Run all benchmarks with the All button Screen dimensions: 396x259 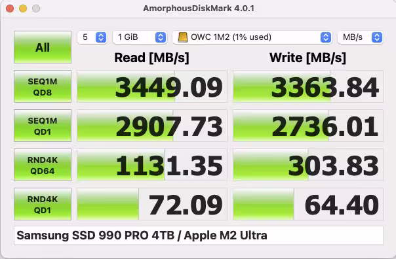[43, 47]
